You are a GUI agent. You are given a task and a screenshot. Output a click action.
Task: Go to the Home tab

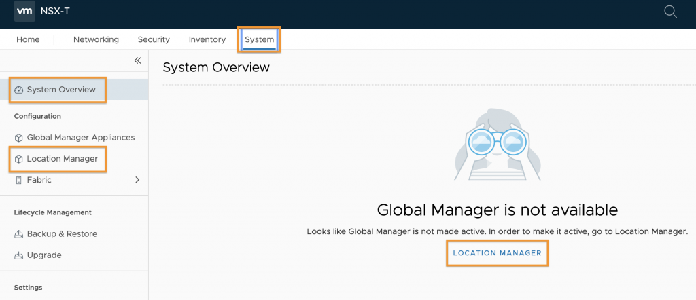tap(28, 39)
